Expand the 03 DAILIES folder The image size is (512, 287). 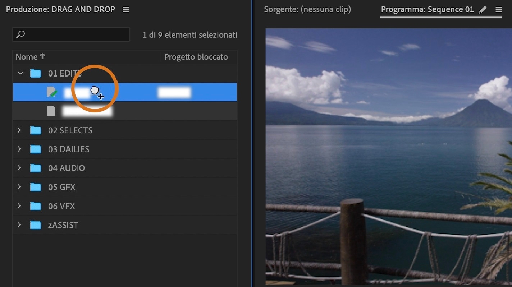tap(19, 149)
